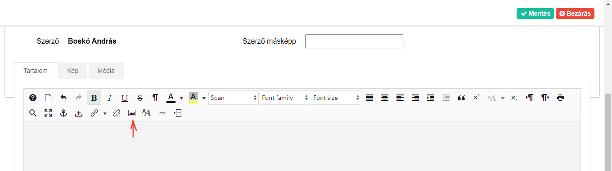This screenshot has height=171, width=612.
Task: Click the undo arrow icon
Action: tap(63, 98)
